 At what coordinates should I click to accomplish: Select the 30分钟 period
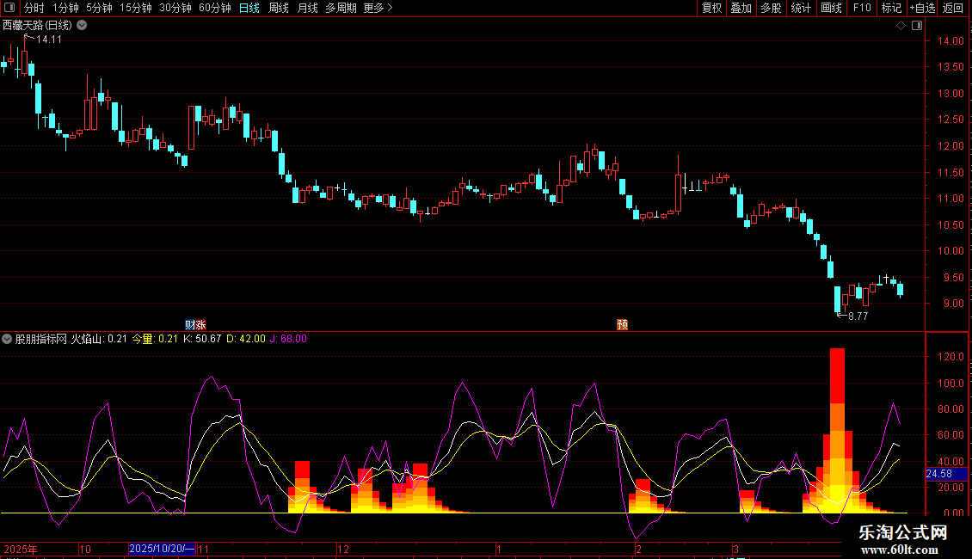coord(175,8)
